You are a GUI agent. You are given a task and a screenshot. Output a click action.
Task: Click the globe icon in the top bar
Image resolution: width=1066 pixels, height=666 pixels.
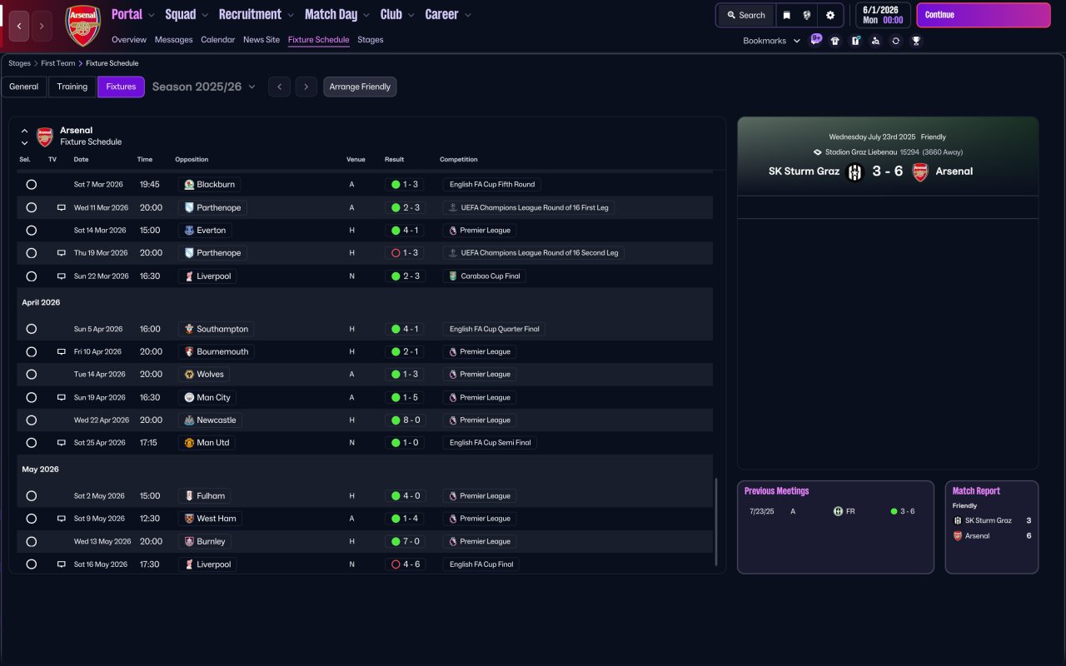pyautogui.click(x=807, y=15)
